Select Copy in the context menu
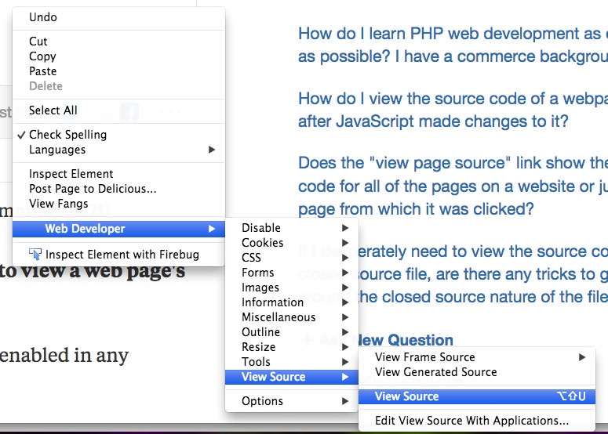 click(x=118, y=56)
